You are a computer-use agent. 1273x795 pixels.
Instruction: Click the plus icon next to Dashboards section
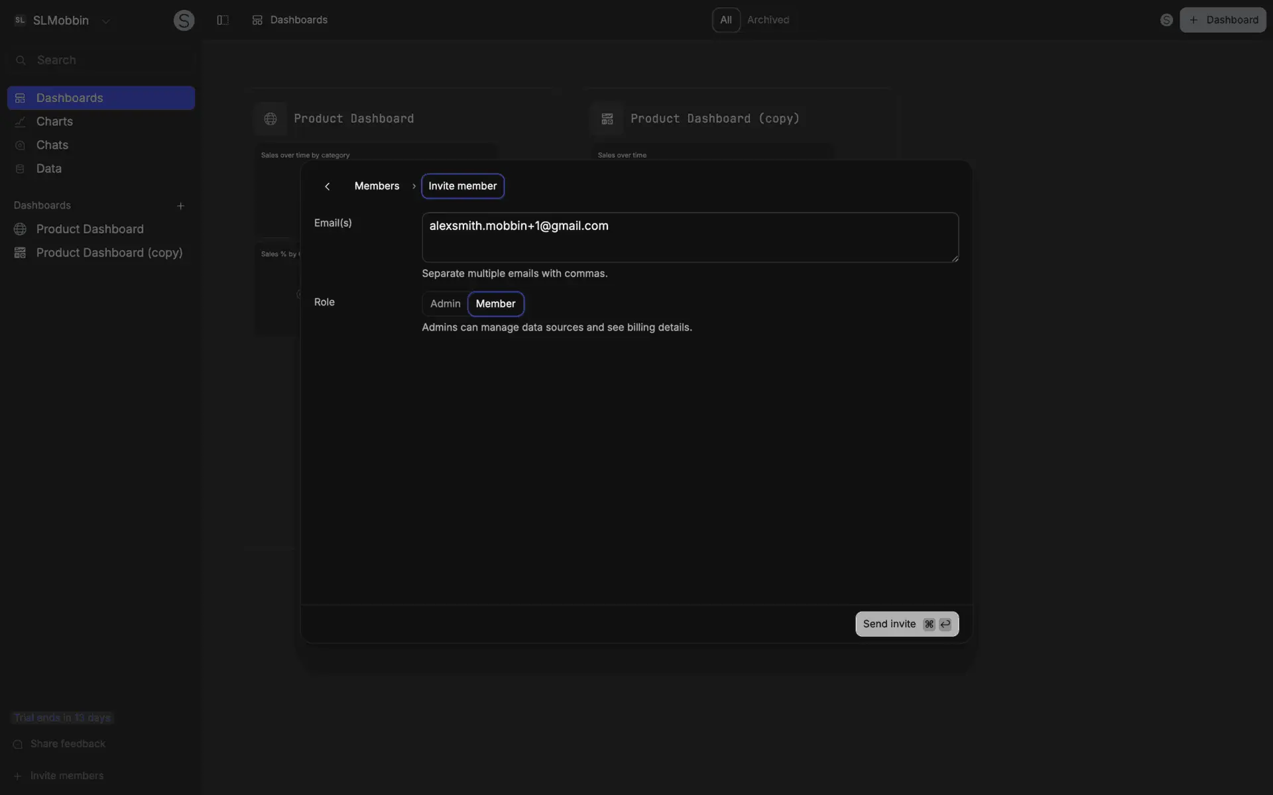[180, 206]
